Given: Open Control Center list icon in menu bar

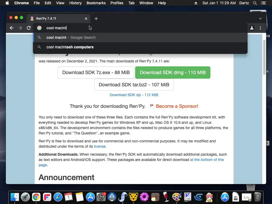Looking at the screenshot, I should tap(263, 3).
